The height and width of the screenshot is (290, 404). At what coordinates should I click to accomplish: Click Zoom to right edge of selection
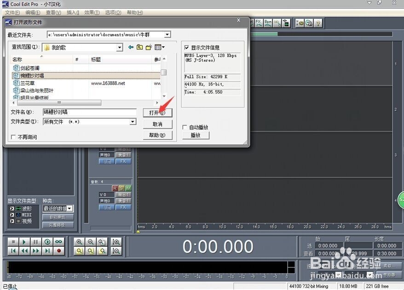pyautogui.click(x=102, y=251)
